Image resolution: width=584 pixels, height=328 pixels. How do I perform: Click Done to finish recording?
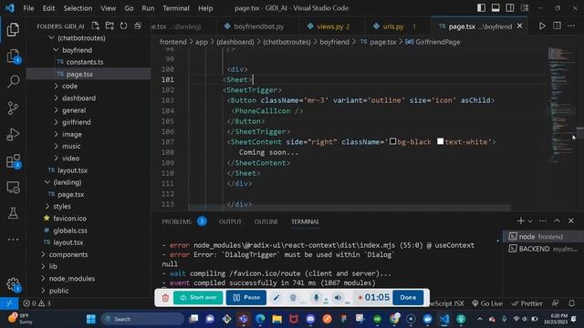coord(408,298)
